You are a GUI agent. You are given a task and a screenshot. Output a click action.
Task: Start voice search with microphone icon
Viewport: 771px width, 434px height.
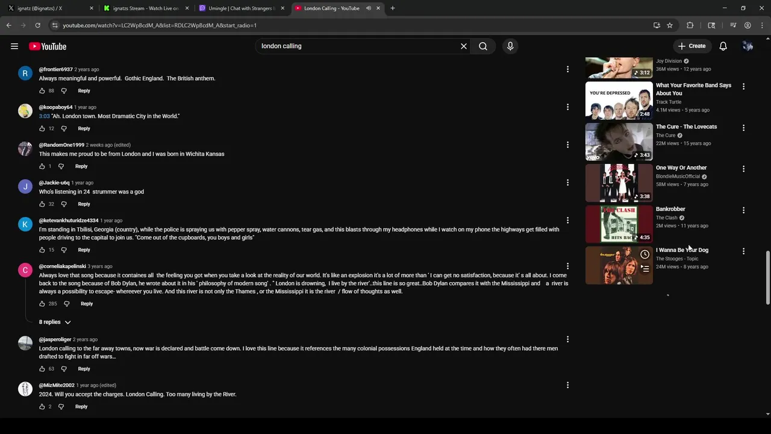click(x=510, y=46)
